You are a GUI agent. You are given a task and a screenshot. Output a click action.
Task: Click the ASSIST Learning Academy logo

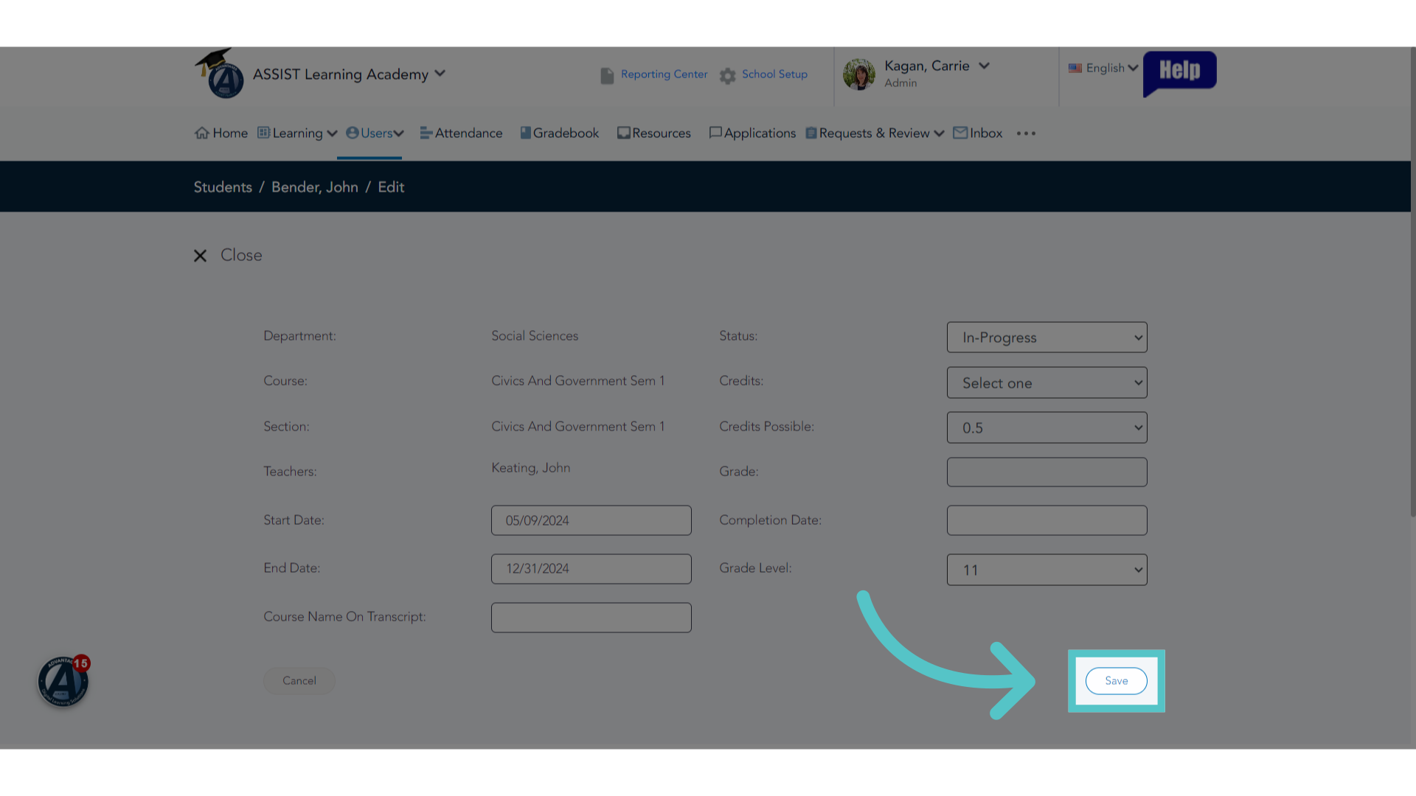click(x=220, y=74)
